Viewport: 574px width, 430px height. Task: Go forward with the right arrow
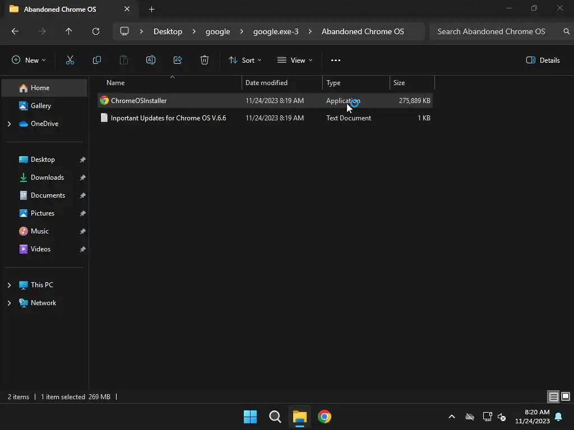[42, 31]
